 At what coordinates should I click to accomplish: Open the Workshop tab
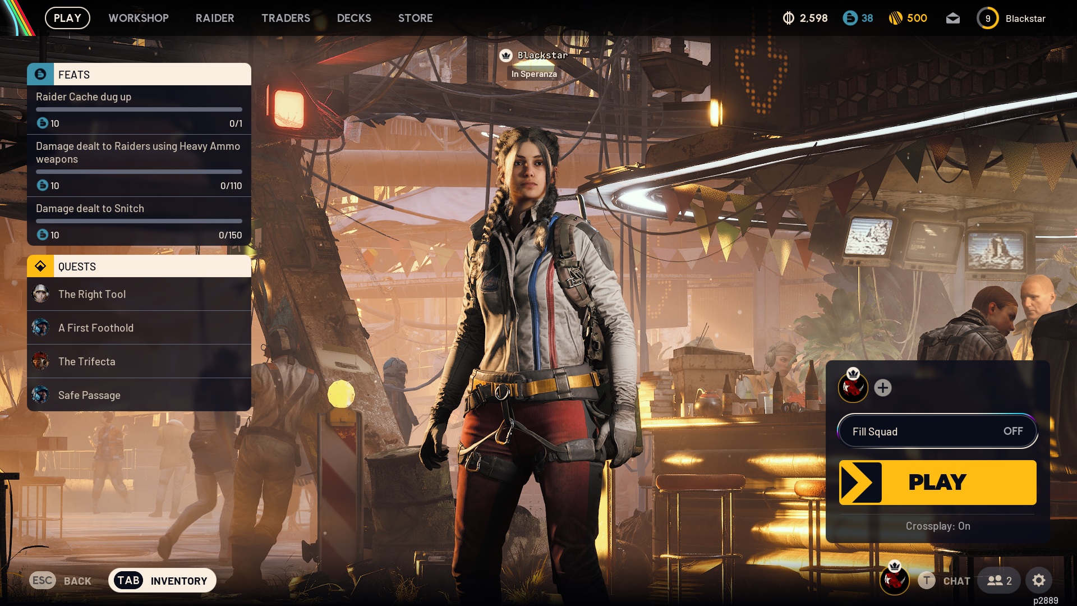pos(139,18)
